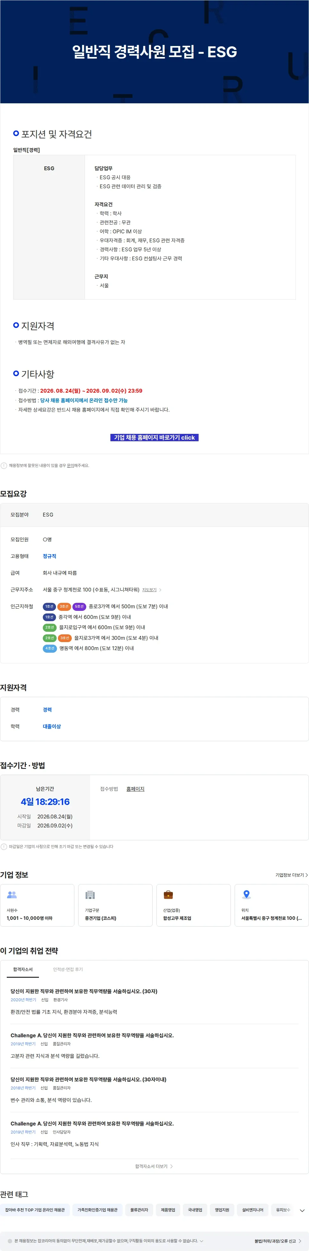Click the location pin icon
This screenshot has height=1251, width=309.
coord(246,894)
